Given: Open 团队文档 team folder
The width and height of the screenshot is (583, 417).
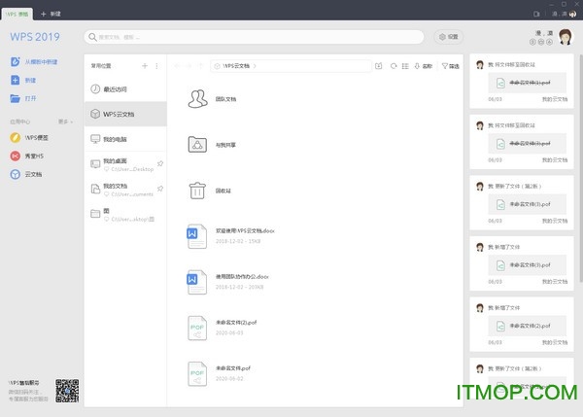Looking at the screenshot, I should (212, 99).
